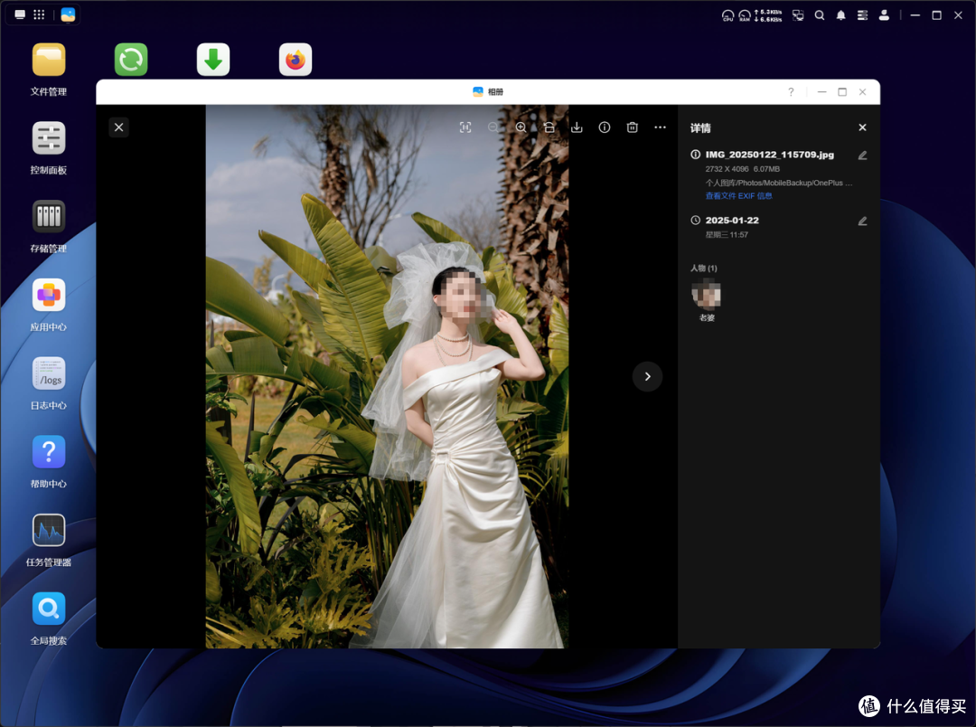This screenshot has width=976, height=727.
Task: Open the remote devices monitor icon
Action: (x=798, y=15)
